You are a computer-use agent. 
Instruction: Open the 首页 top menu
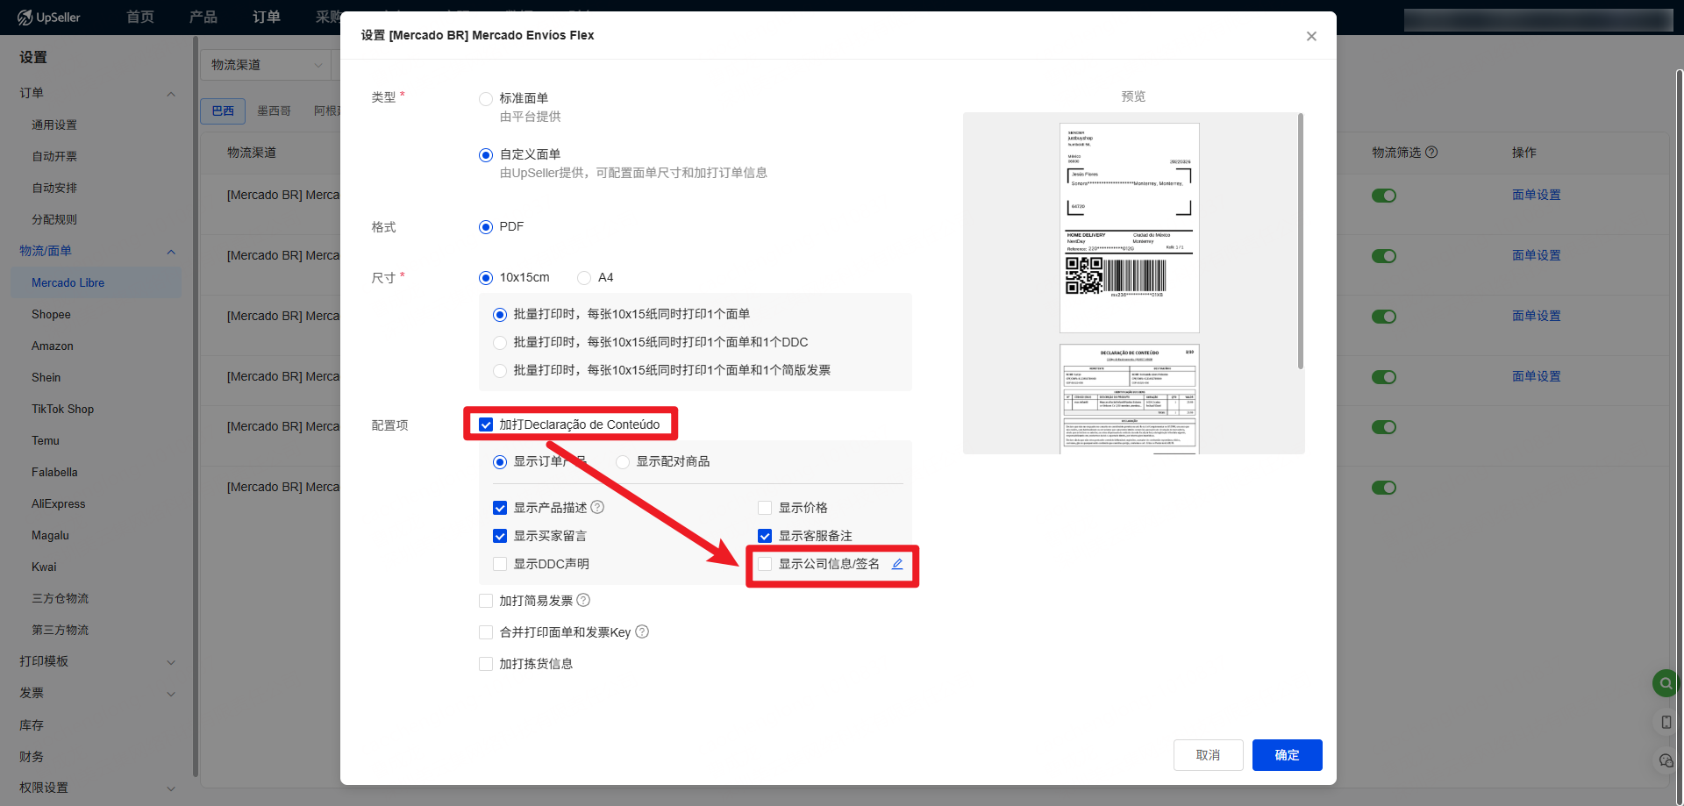[140, 18]
